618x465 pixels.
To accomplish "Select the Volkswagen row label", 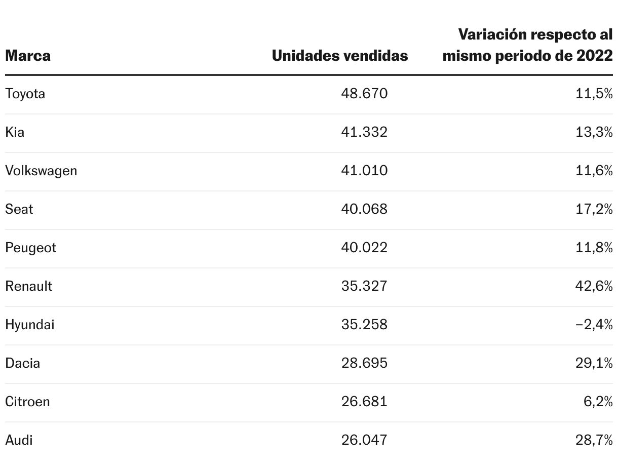I will coord(41,171).
